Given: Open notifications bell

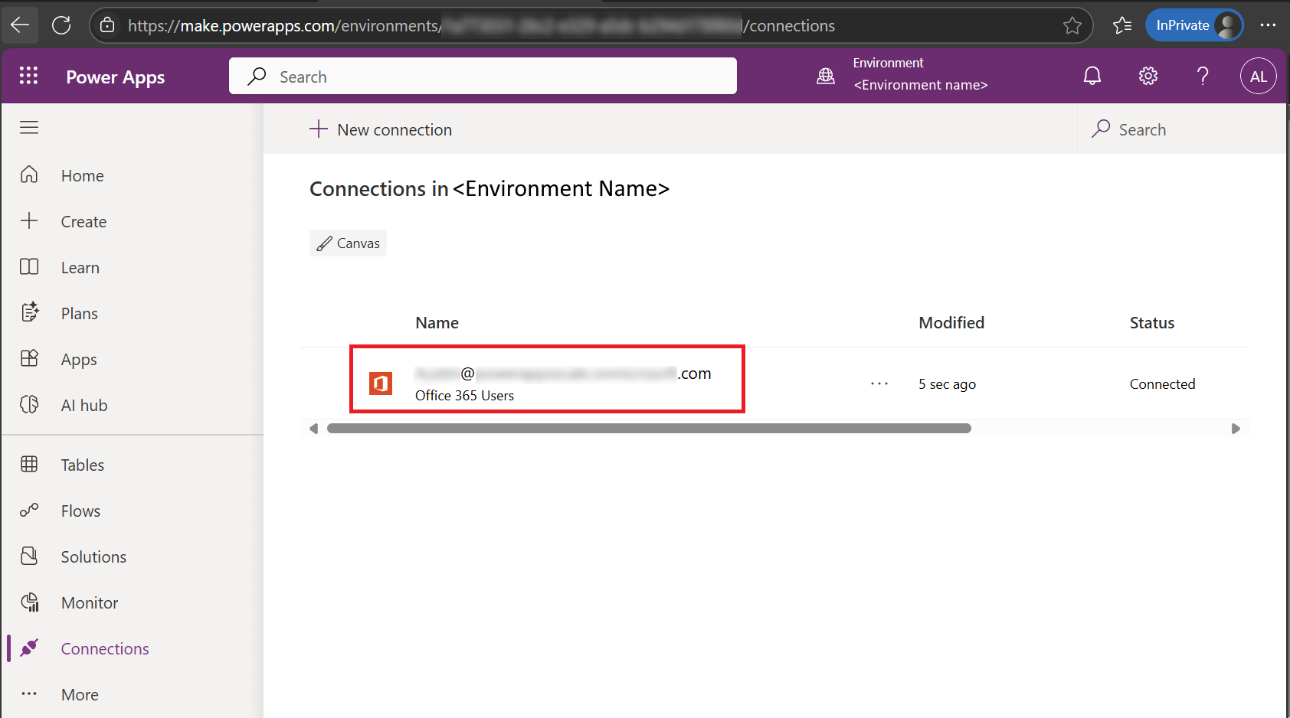Looking at the screenshot, I should (x=1092, y=76).
